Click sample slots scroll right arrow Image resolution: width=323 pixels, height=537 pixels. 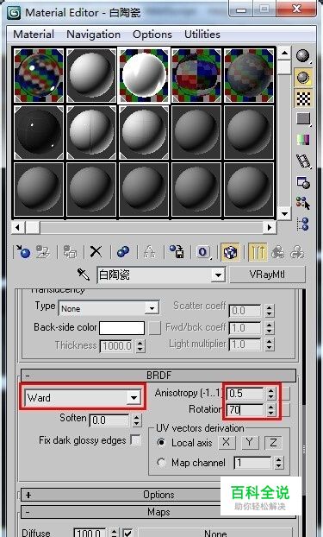tap(270, 227)
